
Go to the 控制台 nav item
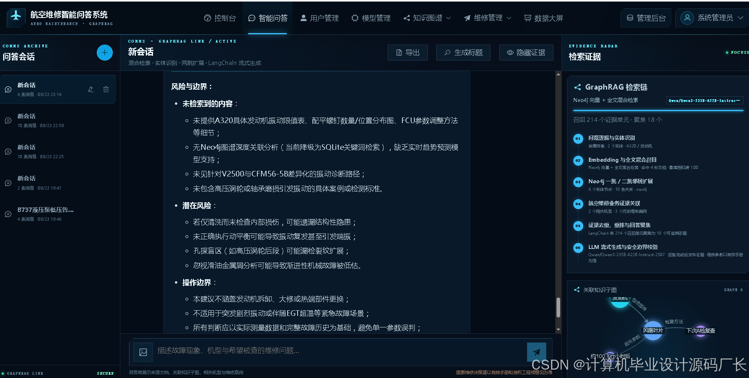pyautogui.click(x=220, y=18)
